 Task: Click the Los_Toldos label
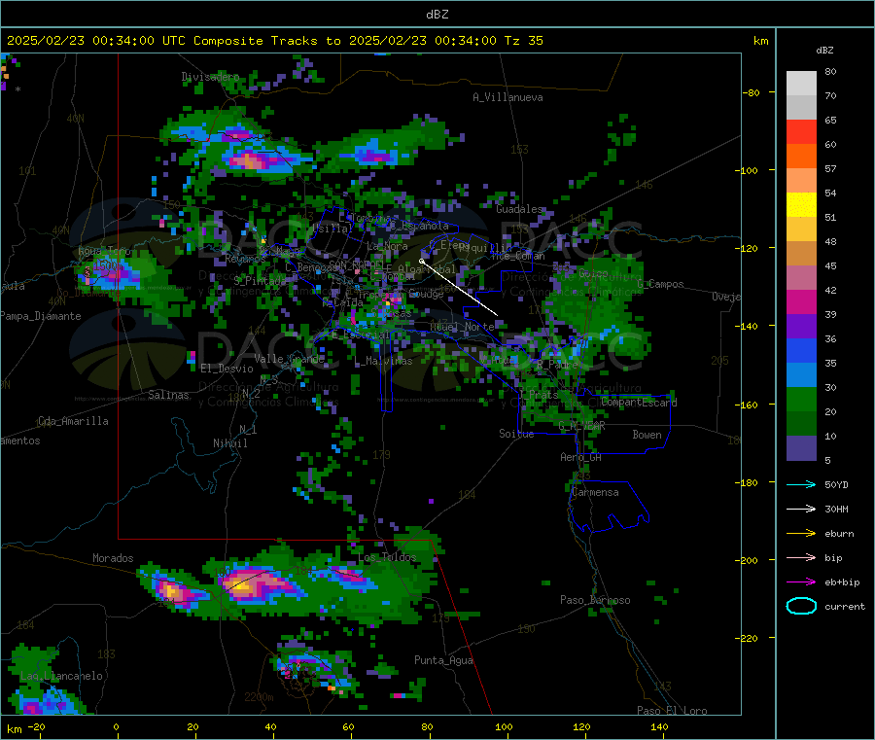(x=387, y=557)
